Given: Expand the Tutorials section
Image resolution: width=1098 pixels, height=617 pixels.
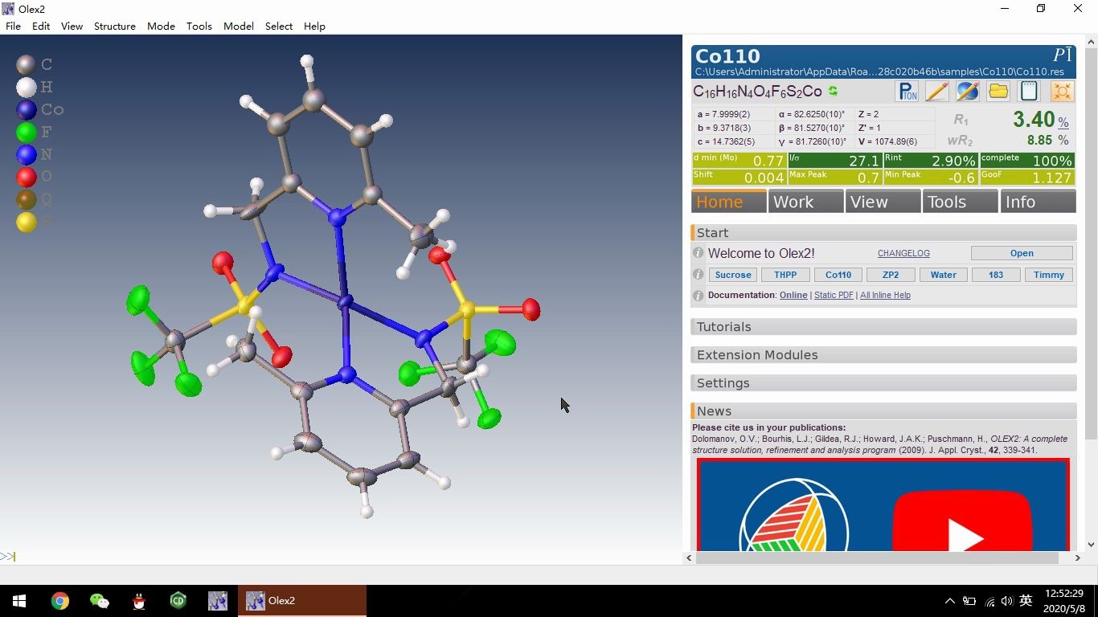Looking at the screenshot, I should [x=883, y=327].
